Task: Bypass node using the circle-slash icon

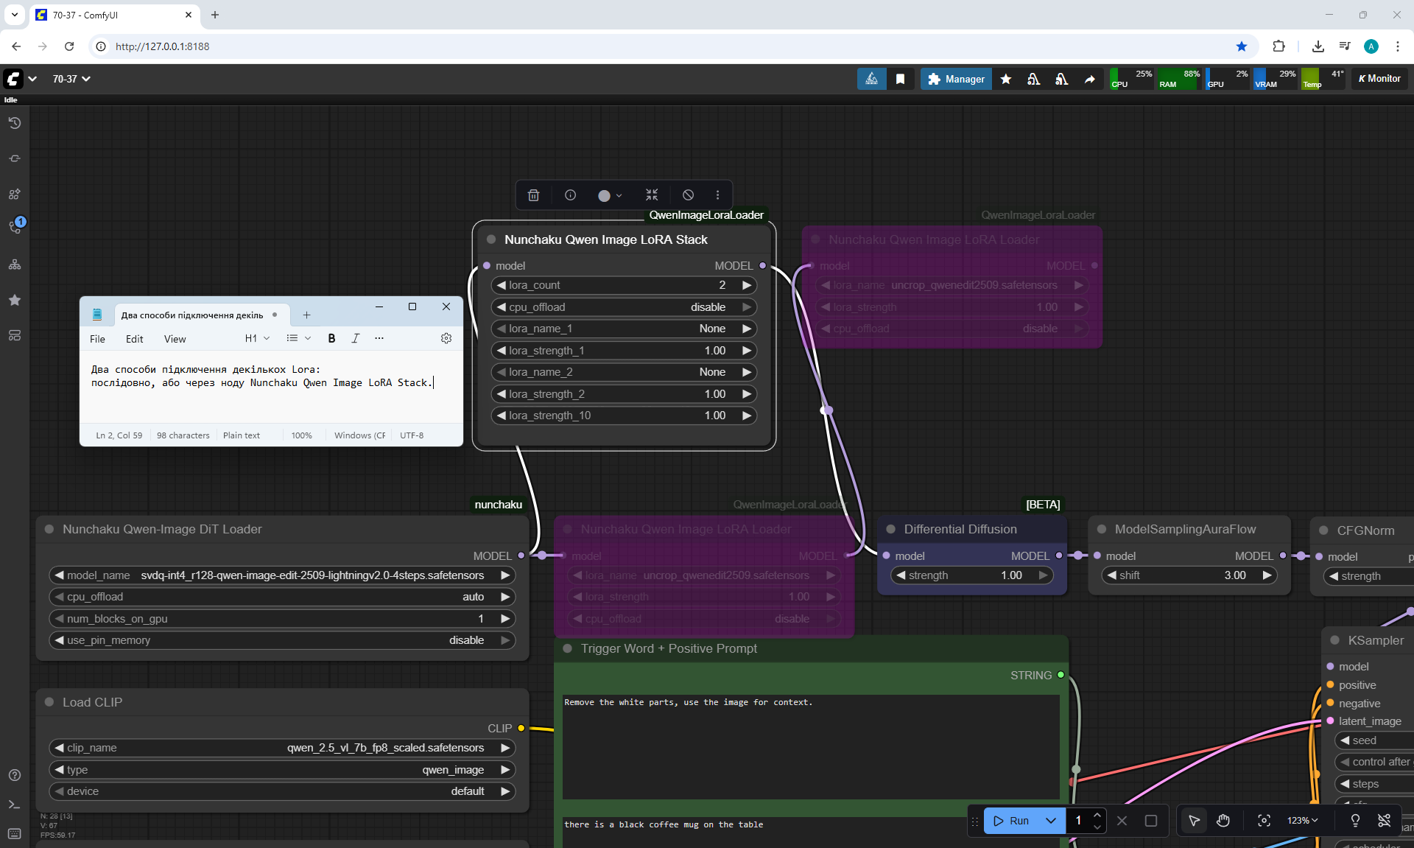Action: [x=688, y=195]
